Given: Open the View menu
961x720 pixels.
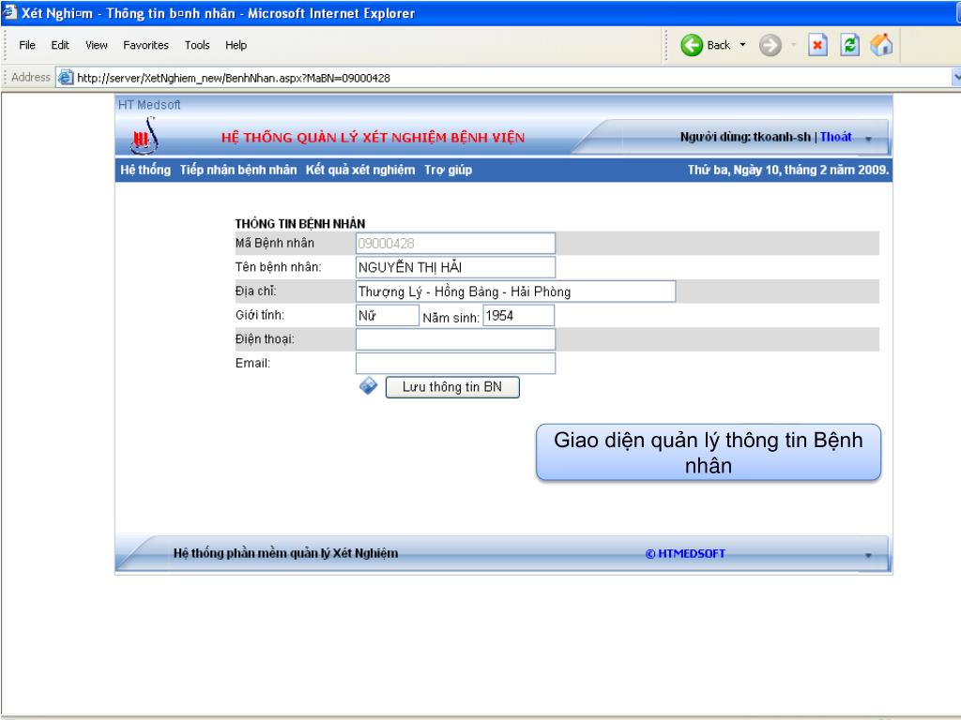Looking at the screenshot, I should point(97,45).
